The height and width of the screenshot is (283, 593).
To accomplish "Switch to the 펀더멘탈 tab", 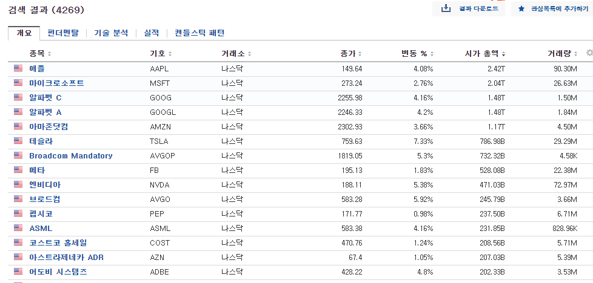I will [63, 33].
